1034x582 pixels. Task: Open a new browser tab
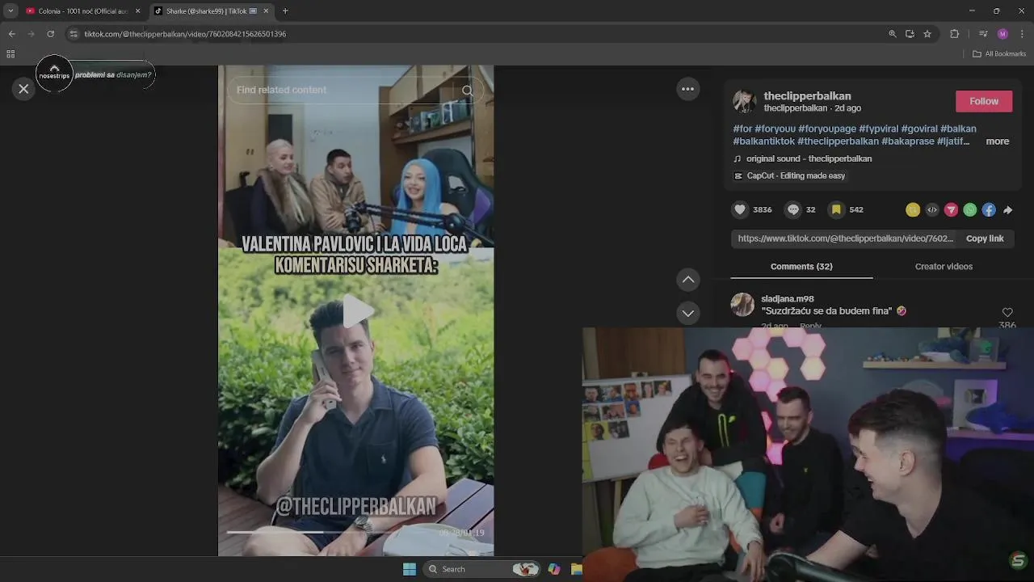(285, 11)
